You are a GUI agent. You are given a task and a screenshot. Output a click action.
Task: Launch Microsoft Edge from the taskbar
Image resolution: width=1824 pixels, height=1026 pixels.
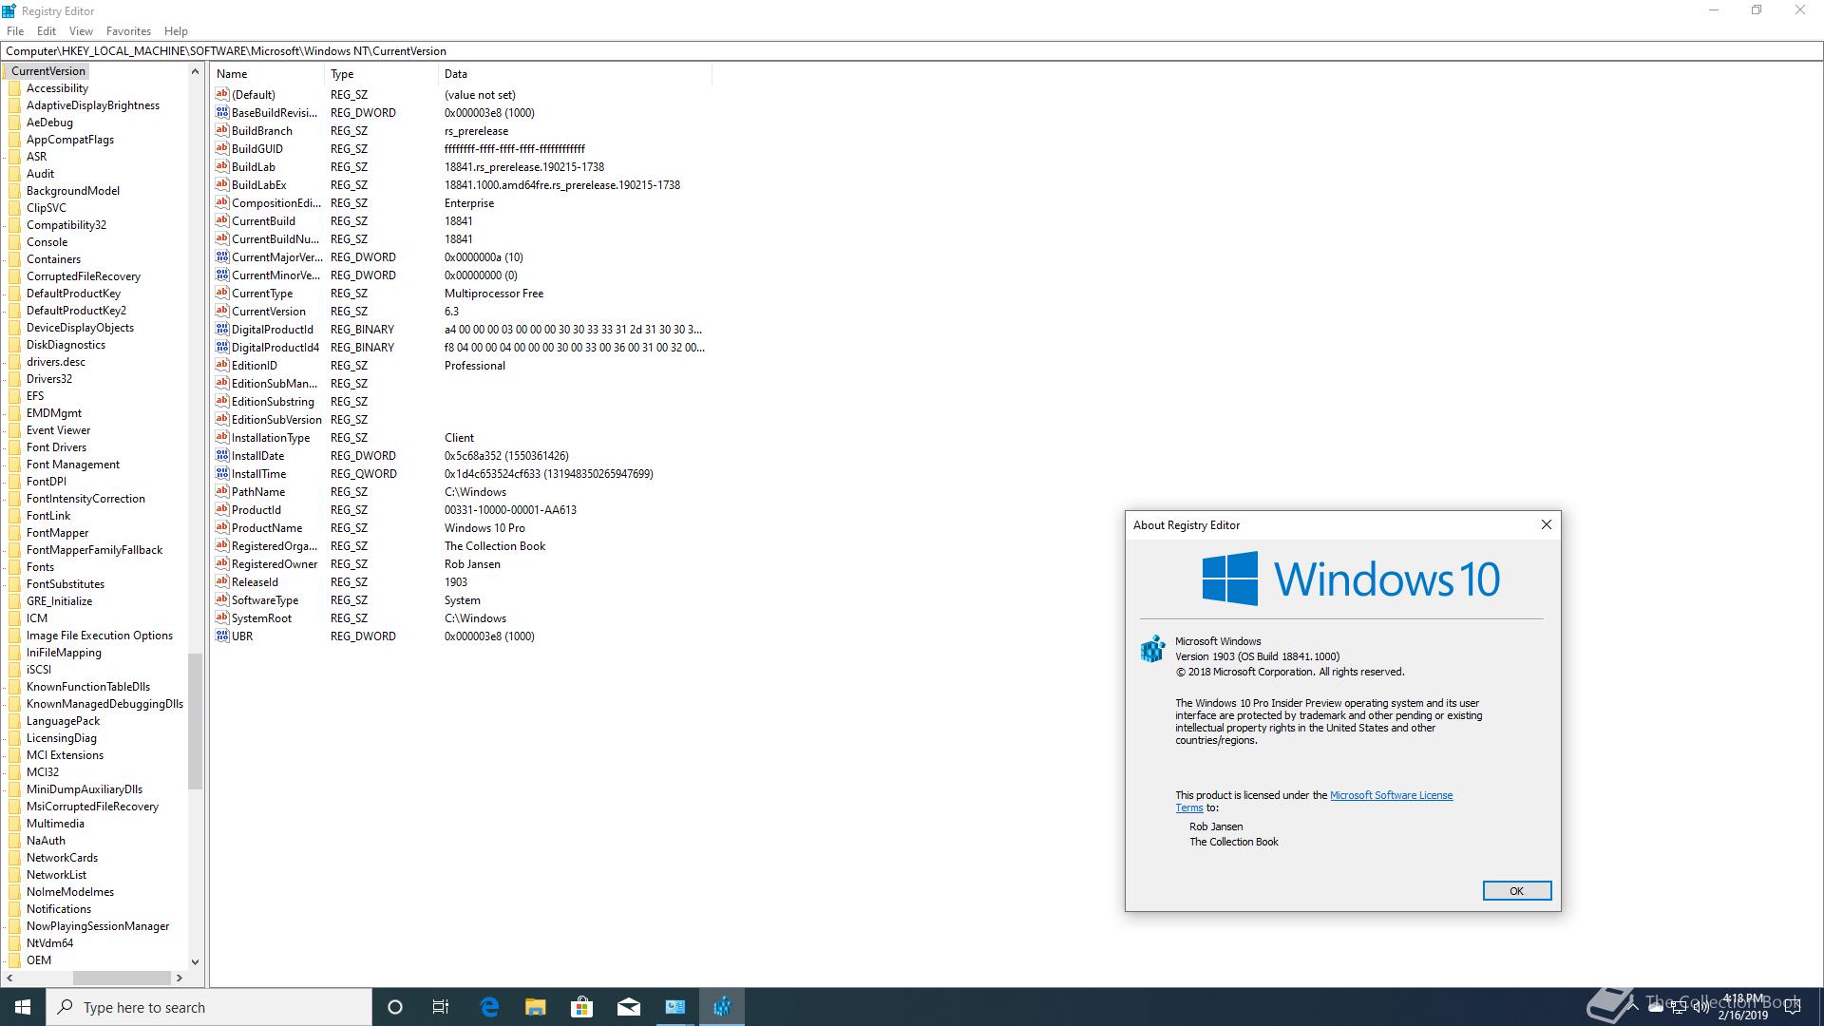click(489, 1007)
